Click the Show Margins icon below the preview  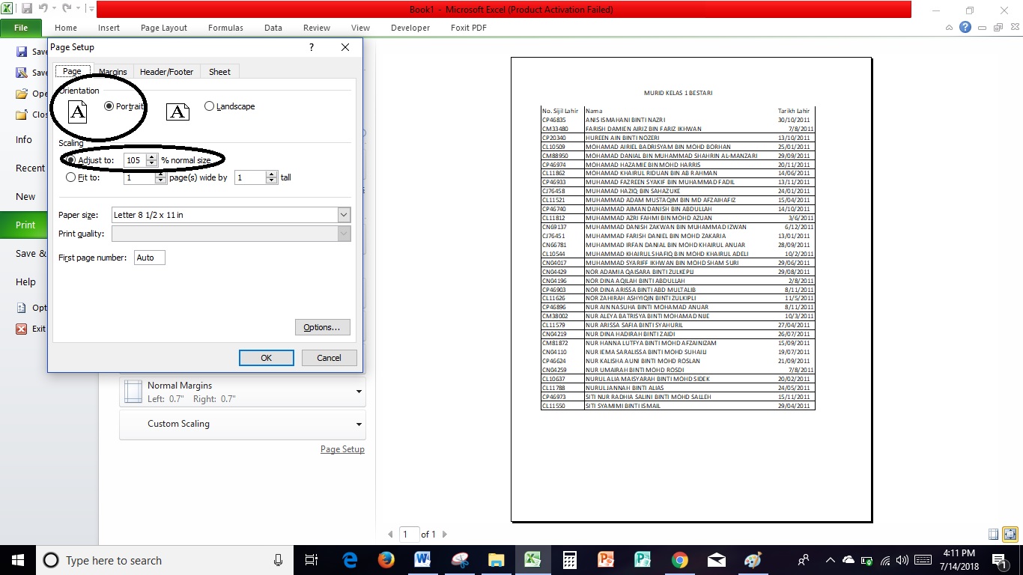[x=993, y=534]
